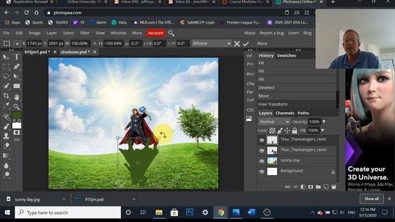395x222 pixels.
Task: Create a new layer icon
Action: (326, 187)
